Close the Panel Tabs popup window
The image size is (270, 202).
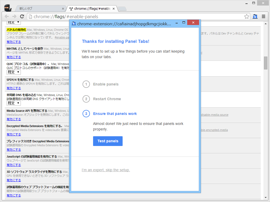point(193,23)
